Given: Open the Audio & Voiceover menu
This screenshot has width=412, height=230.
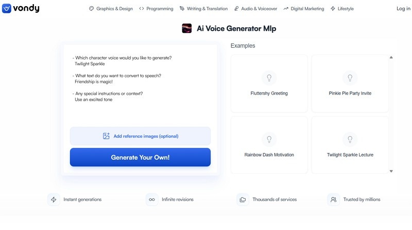Looking at the screenshot, I should pos(255,9).
